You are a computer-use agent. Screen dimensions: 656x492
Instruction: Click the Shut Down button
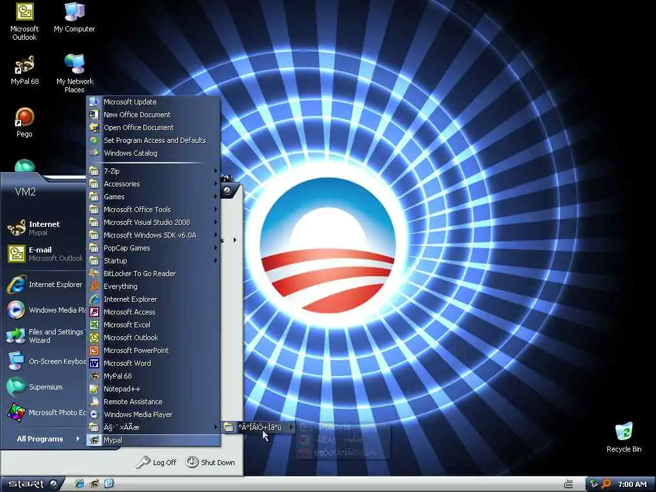click(210, 463)
